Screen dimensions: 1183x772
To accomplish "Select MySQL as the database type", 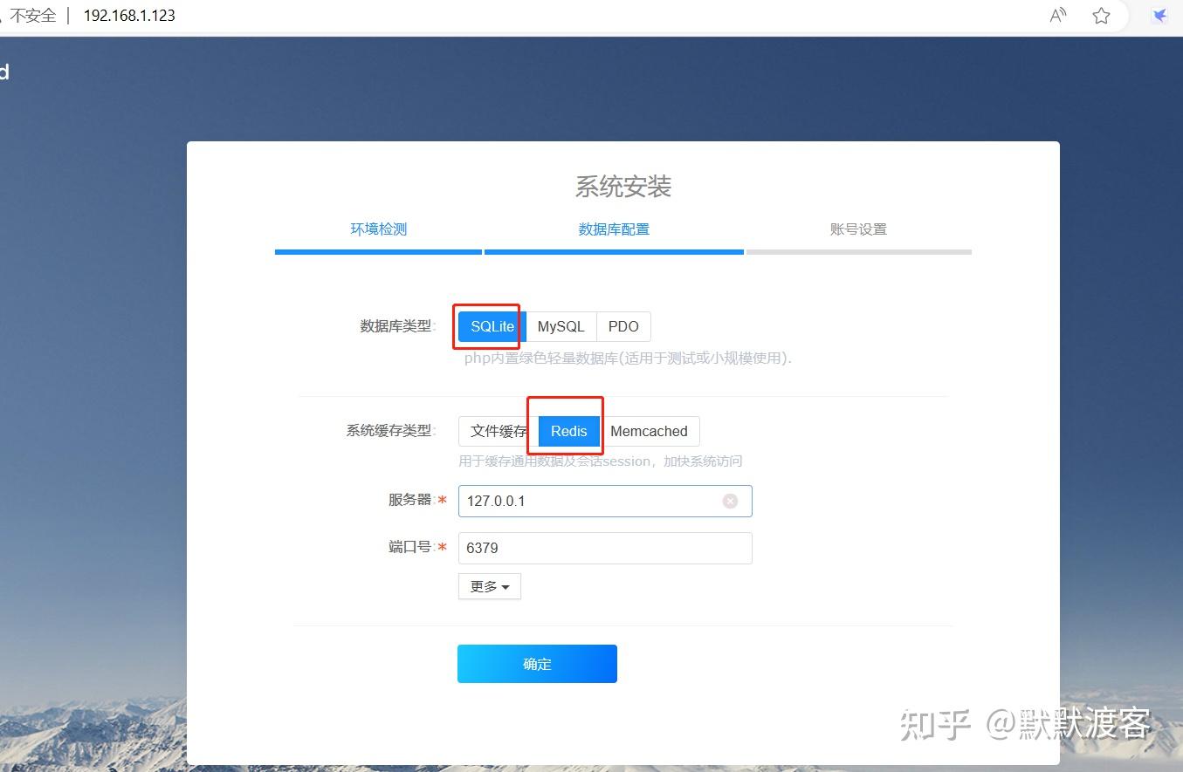I will [x=561, y=326].
